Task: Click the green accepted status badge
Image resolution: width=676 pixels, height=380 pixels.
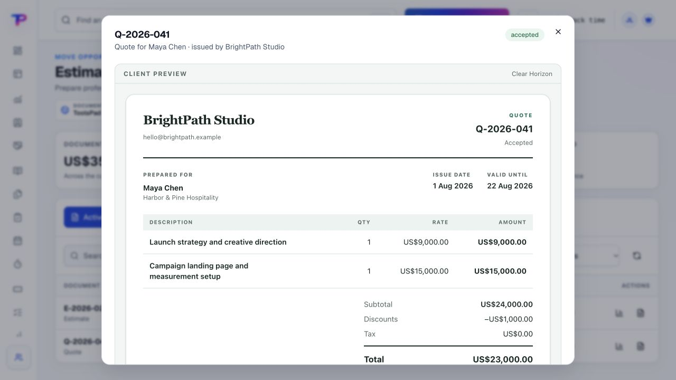Action: coord(524,35)
